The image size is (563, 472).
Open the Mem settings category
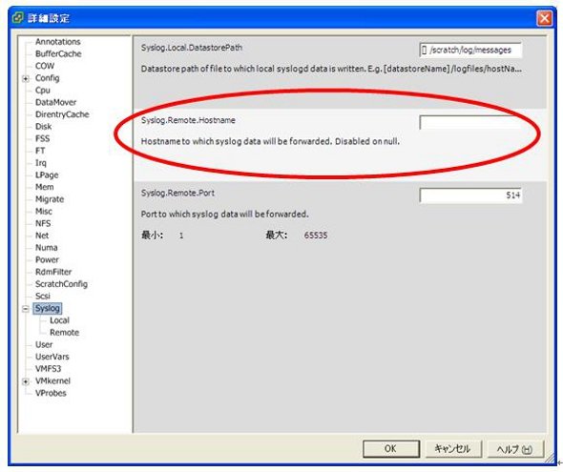45,187
